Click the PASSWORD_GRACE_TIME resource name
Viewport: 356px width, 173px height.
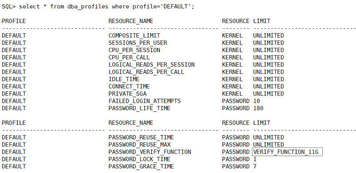point(141,166)
